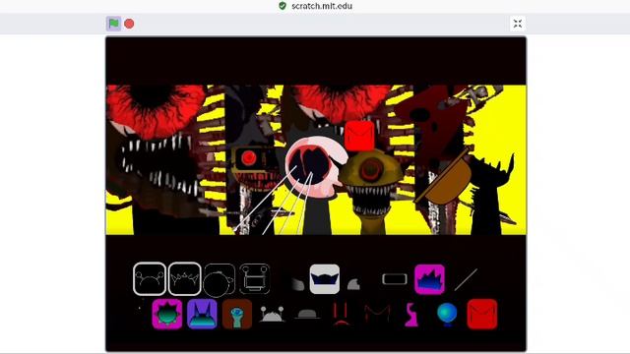Select the outlined spiky-crown character icon

pyautogui.click(x=184, y=279)
